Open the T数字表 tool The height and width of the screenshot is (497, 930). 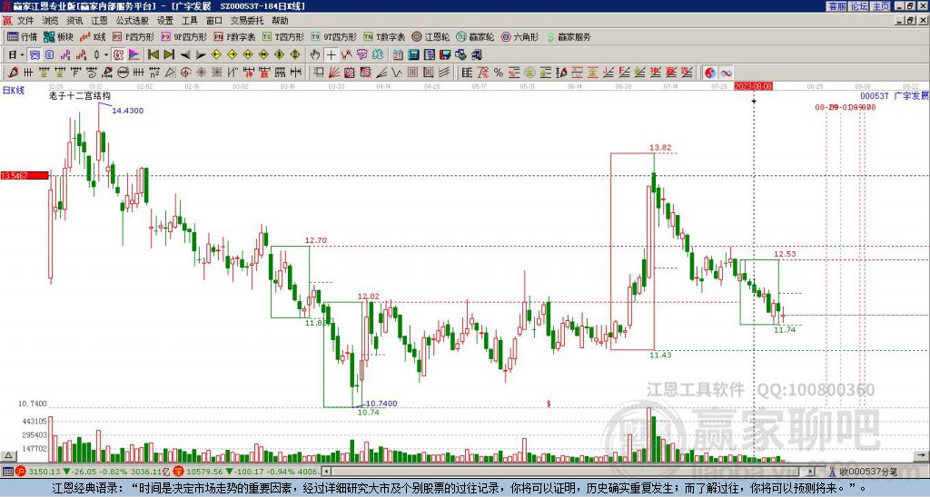point(384,36)
